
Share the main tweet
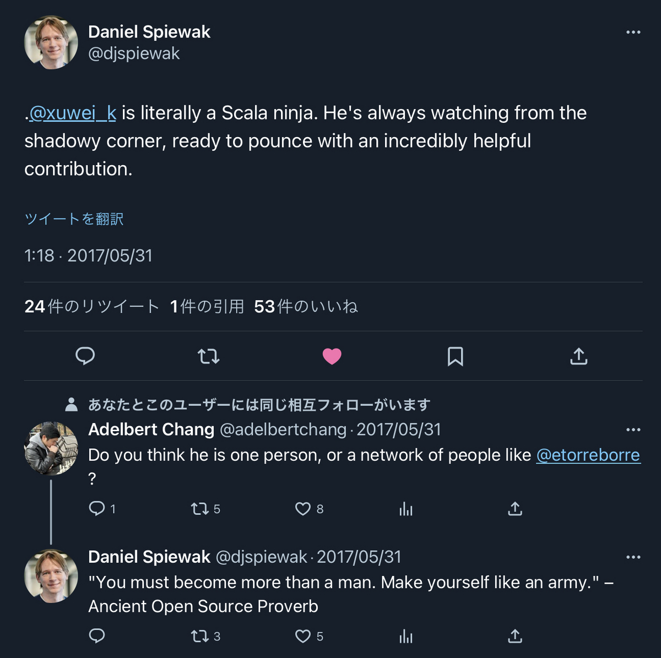578,356
